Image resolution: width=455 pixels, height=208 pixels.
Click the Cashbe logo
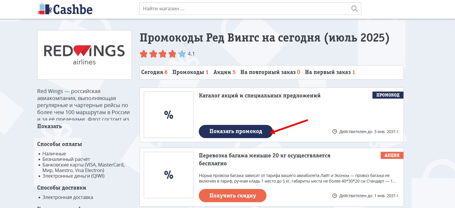[65, 9]
